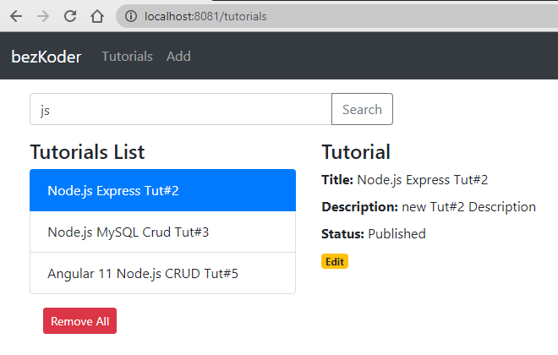Click the description value new Tut#2 Description
Viewport: 558px width, 355px height.
[468, 207]
